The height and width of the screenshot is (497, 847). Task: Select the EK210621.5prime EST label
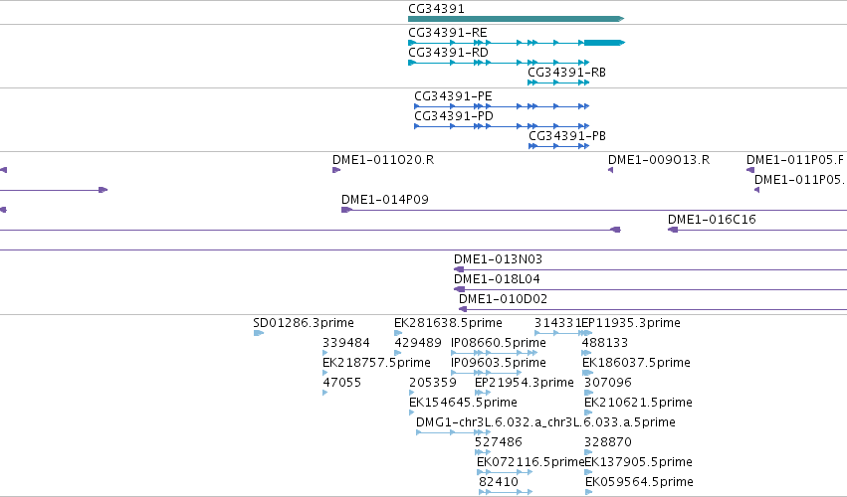[x=639, y=404]
